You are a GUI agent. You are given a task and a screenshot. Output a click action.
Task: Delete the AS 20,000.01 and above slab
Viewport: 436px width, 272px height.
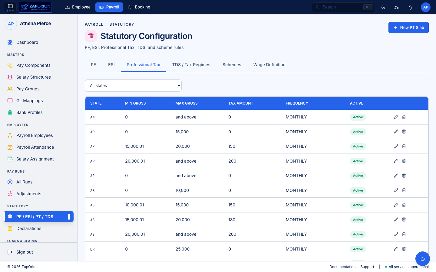pyautogui.click(x=404, y=234)
